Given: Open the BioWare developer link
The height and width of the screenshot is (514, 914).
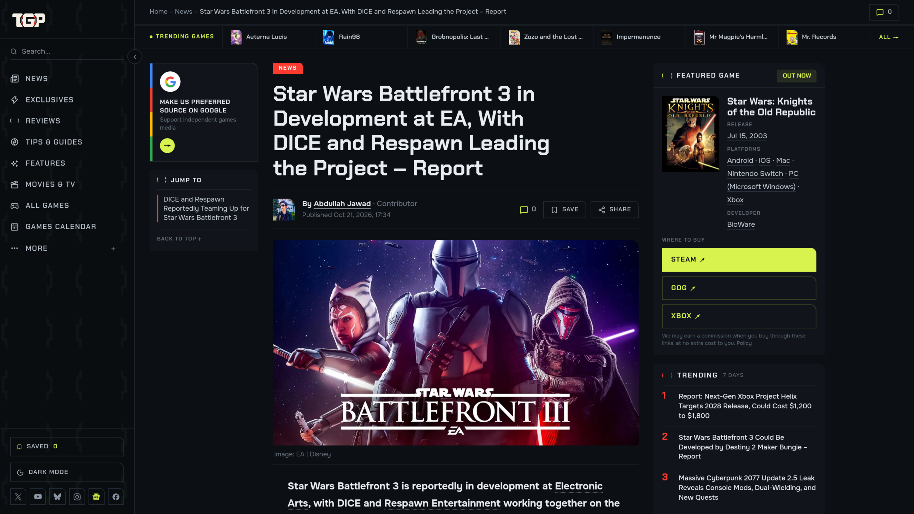Looking at the screenshot, I should point(741,225).
